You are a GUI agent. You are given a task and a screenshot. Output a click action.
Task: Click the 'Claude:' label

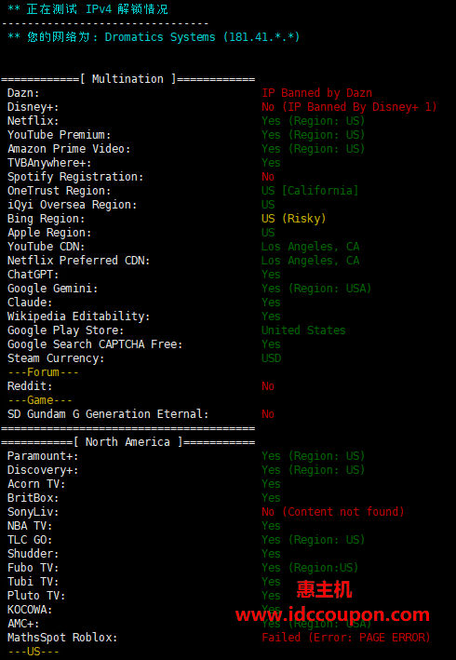(30, 303)
